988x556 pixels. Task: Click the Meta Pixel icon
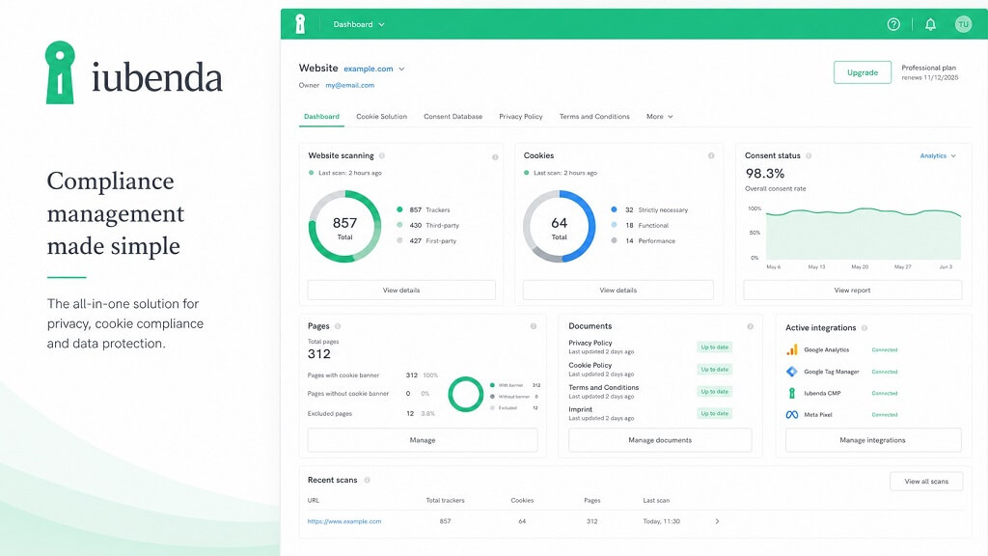pos(792,415)
